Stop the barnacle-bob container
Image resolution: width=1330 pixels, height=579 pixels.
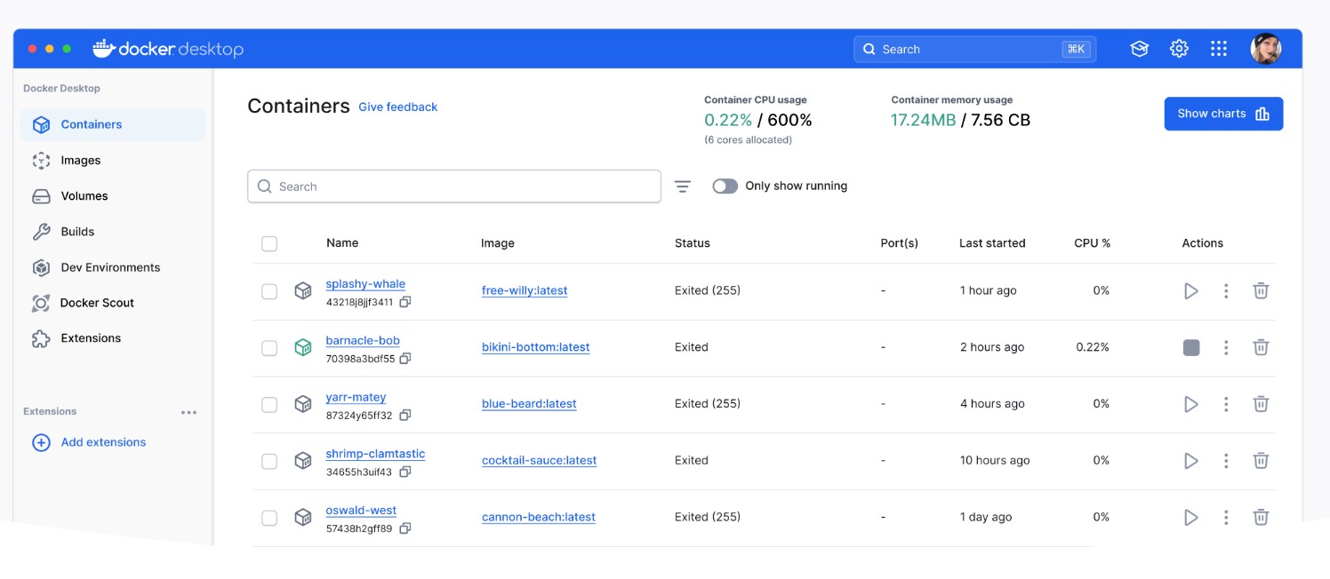click(1190, 348)
